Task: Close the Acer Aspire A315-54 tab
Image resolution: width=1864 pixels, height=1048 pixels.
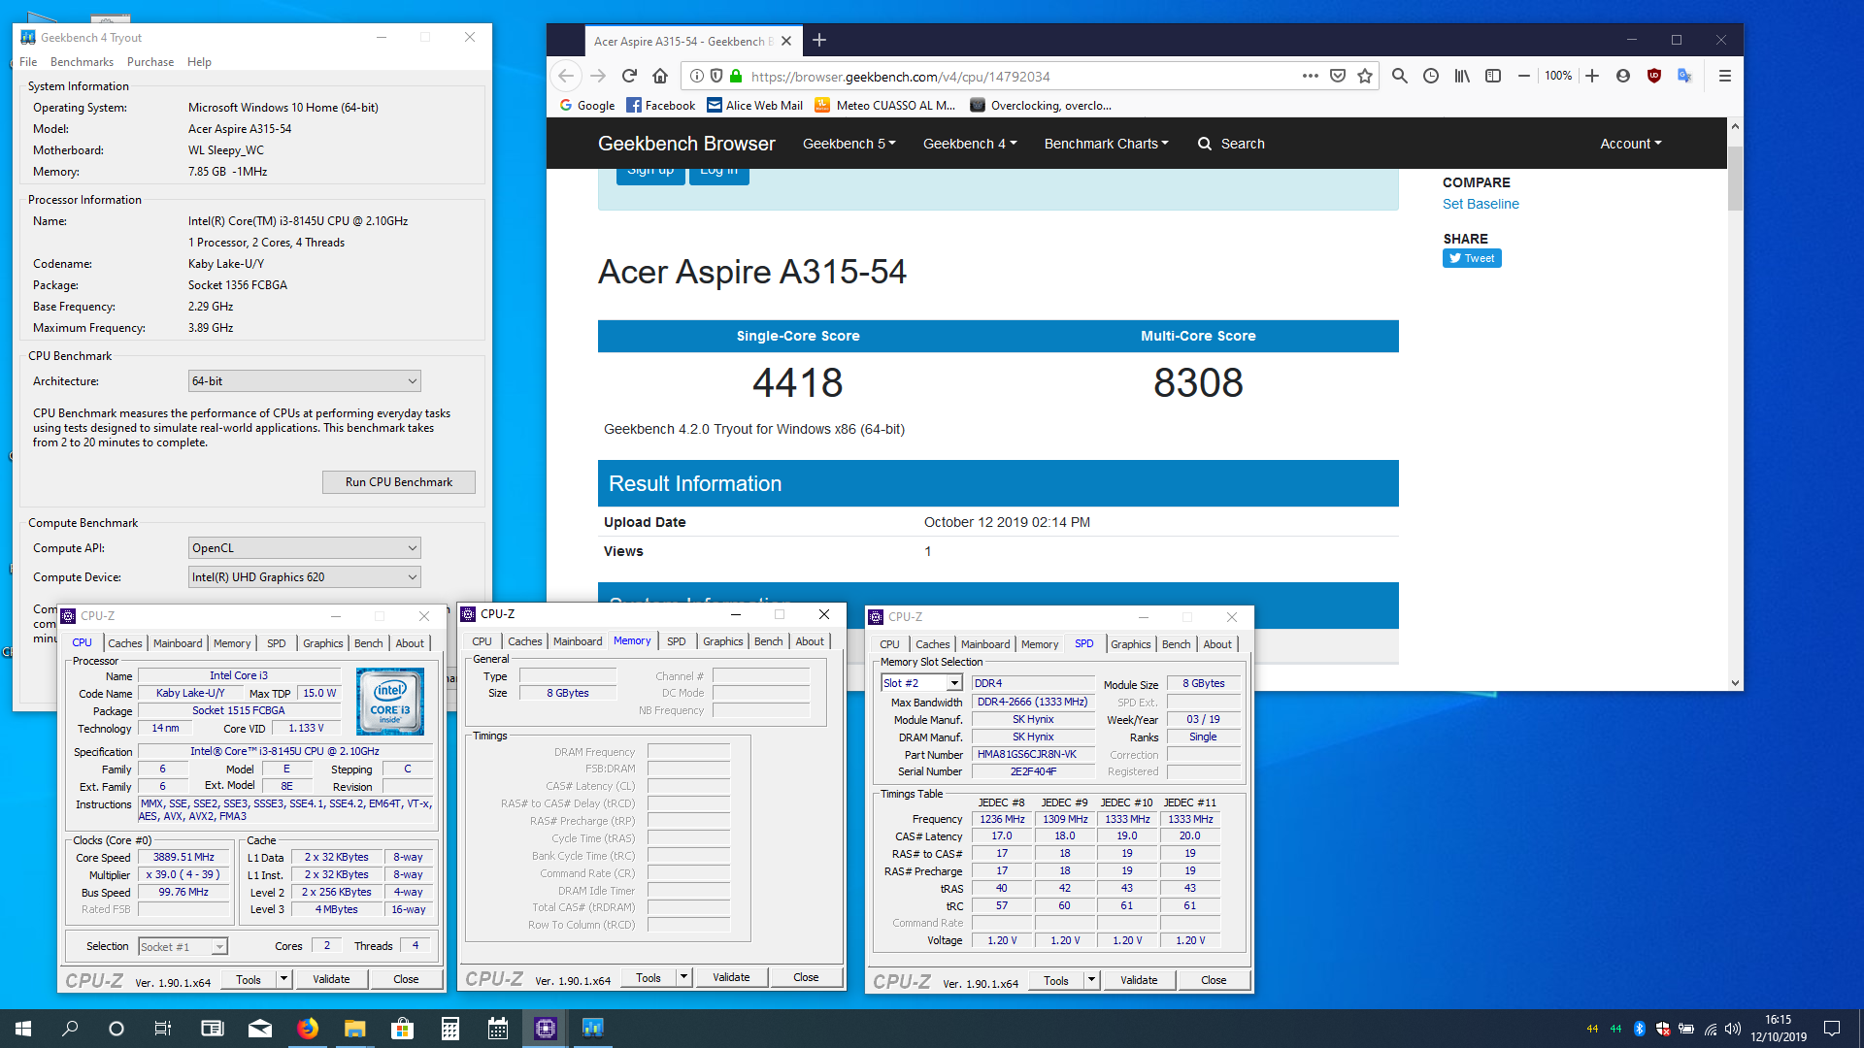Action: click(786, 41)
